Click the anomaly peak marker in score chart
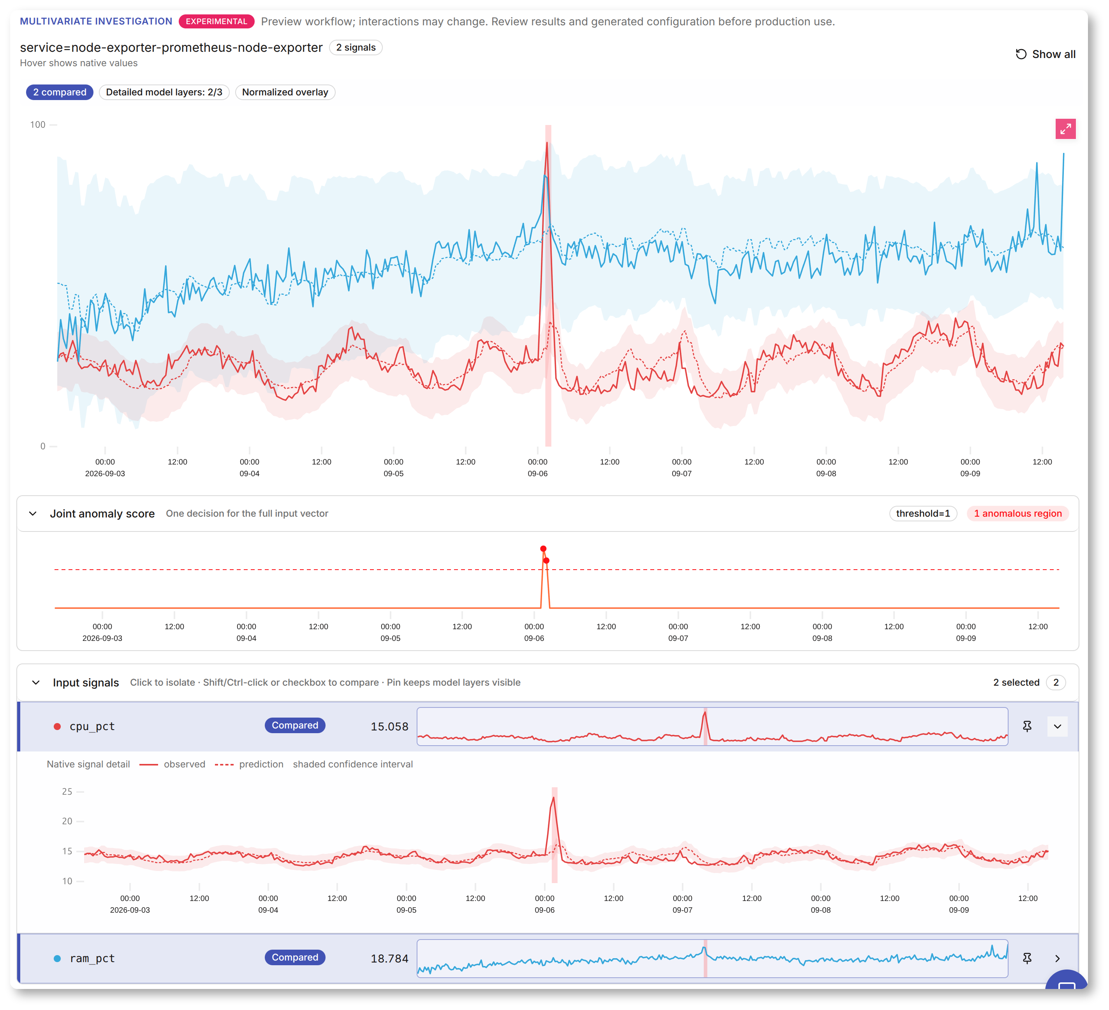Screen dimensions: 1109x1010 543,549
